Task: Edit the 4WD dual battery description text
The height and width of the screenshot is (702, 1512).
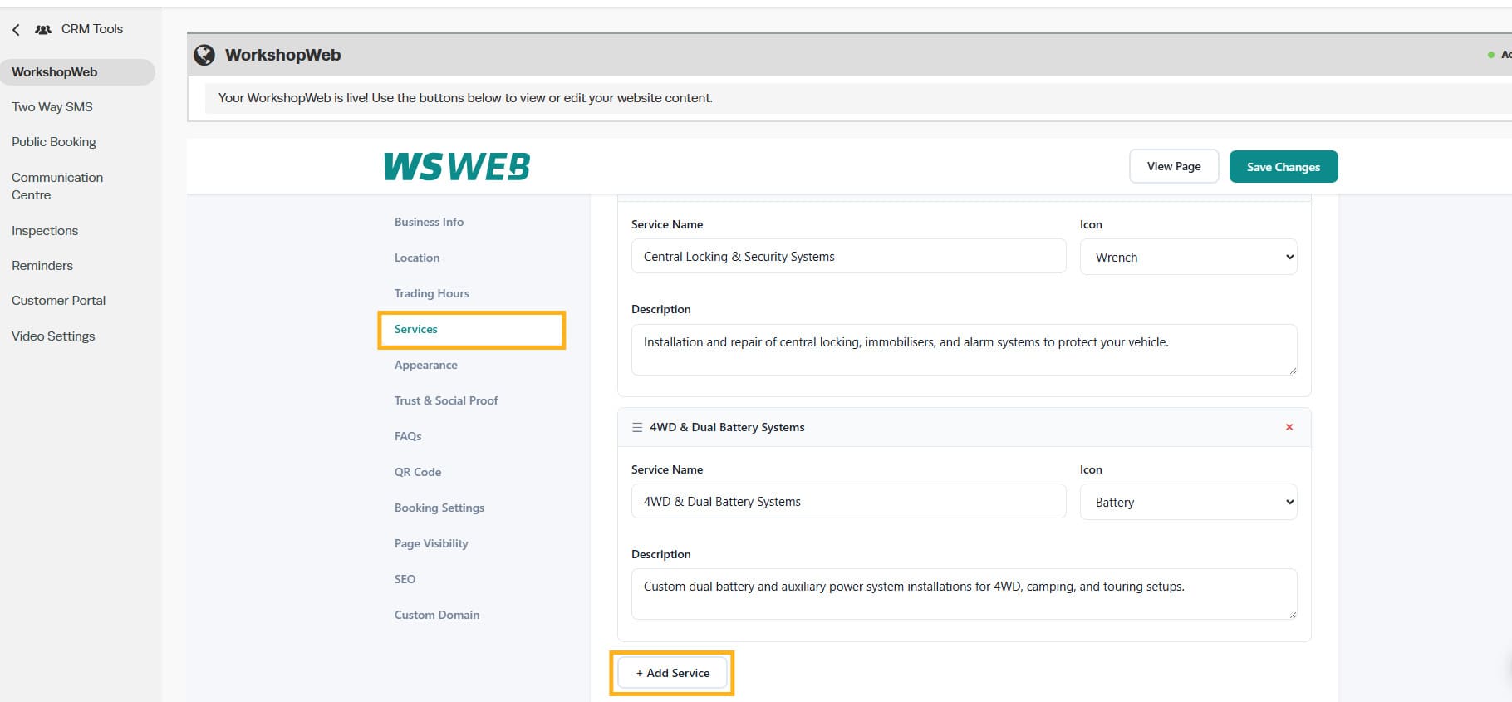Action: [x=964, y=594]
